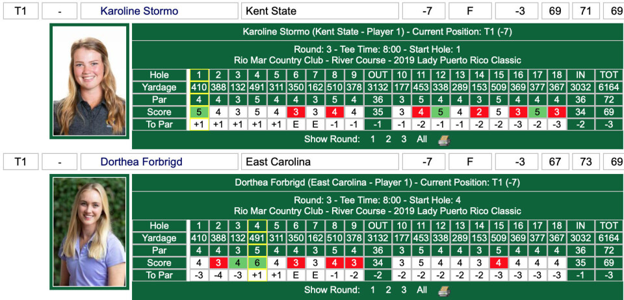Click highlighted hole 4 header in Forbrigd's scorecard

[257, 226]
